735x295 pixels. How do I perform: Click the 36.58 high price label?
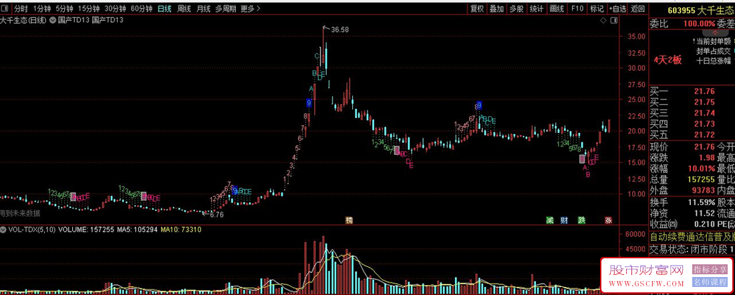pyautogui.click(x=340, y=29)
